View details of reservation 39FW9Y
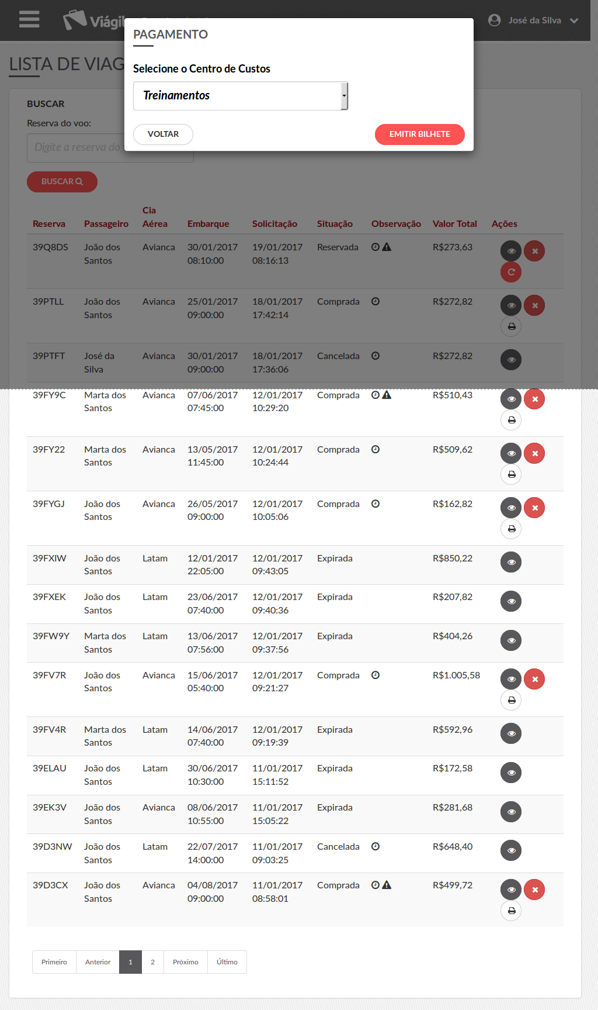Viewport: 598px width, 1010px height. coord(511,640)
